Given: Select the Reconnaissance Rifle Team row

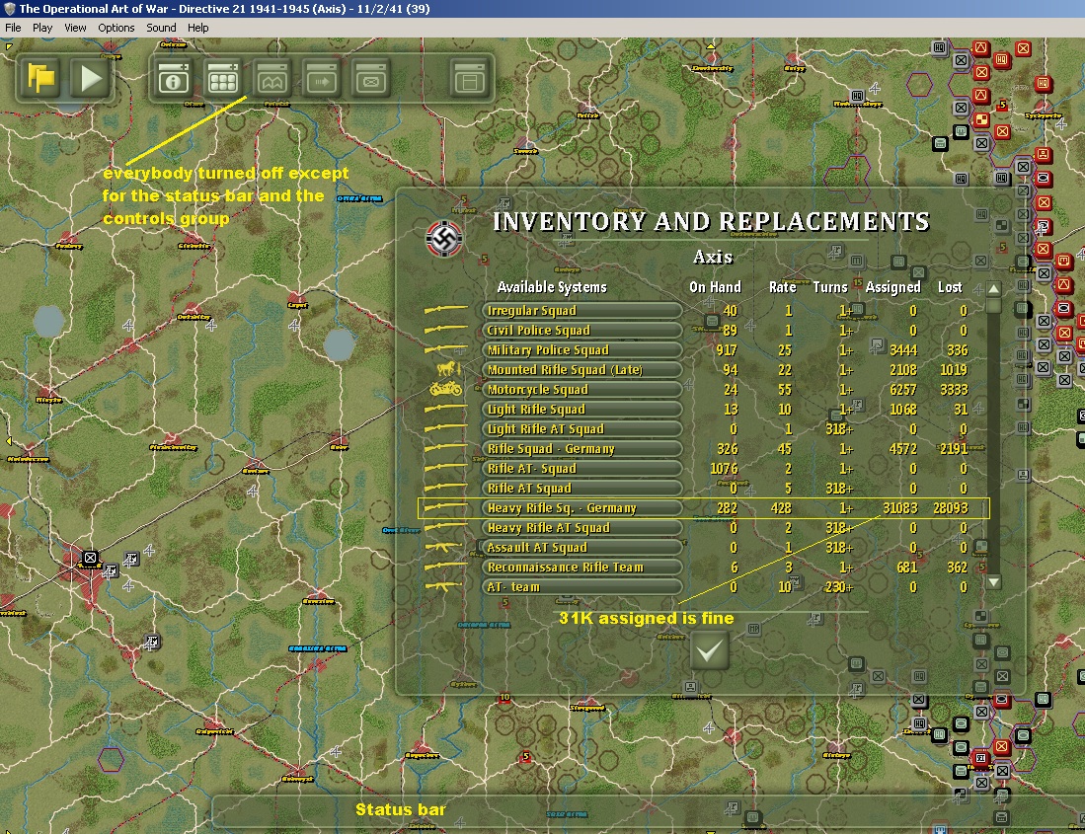Looking at the screenshot, I should (581, 568).
